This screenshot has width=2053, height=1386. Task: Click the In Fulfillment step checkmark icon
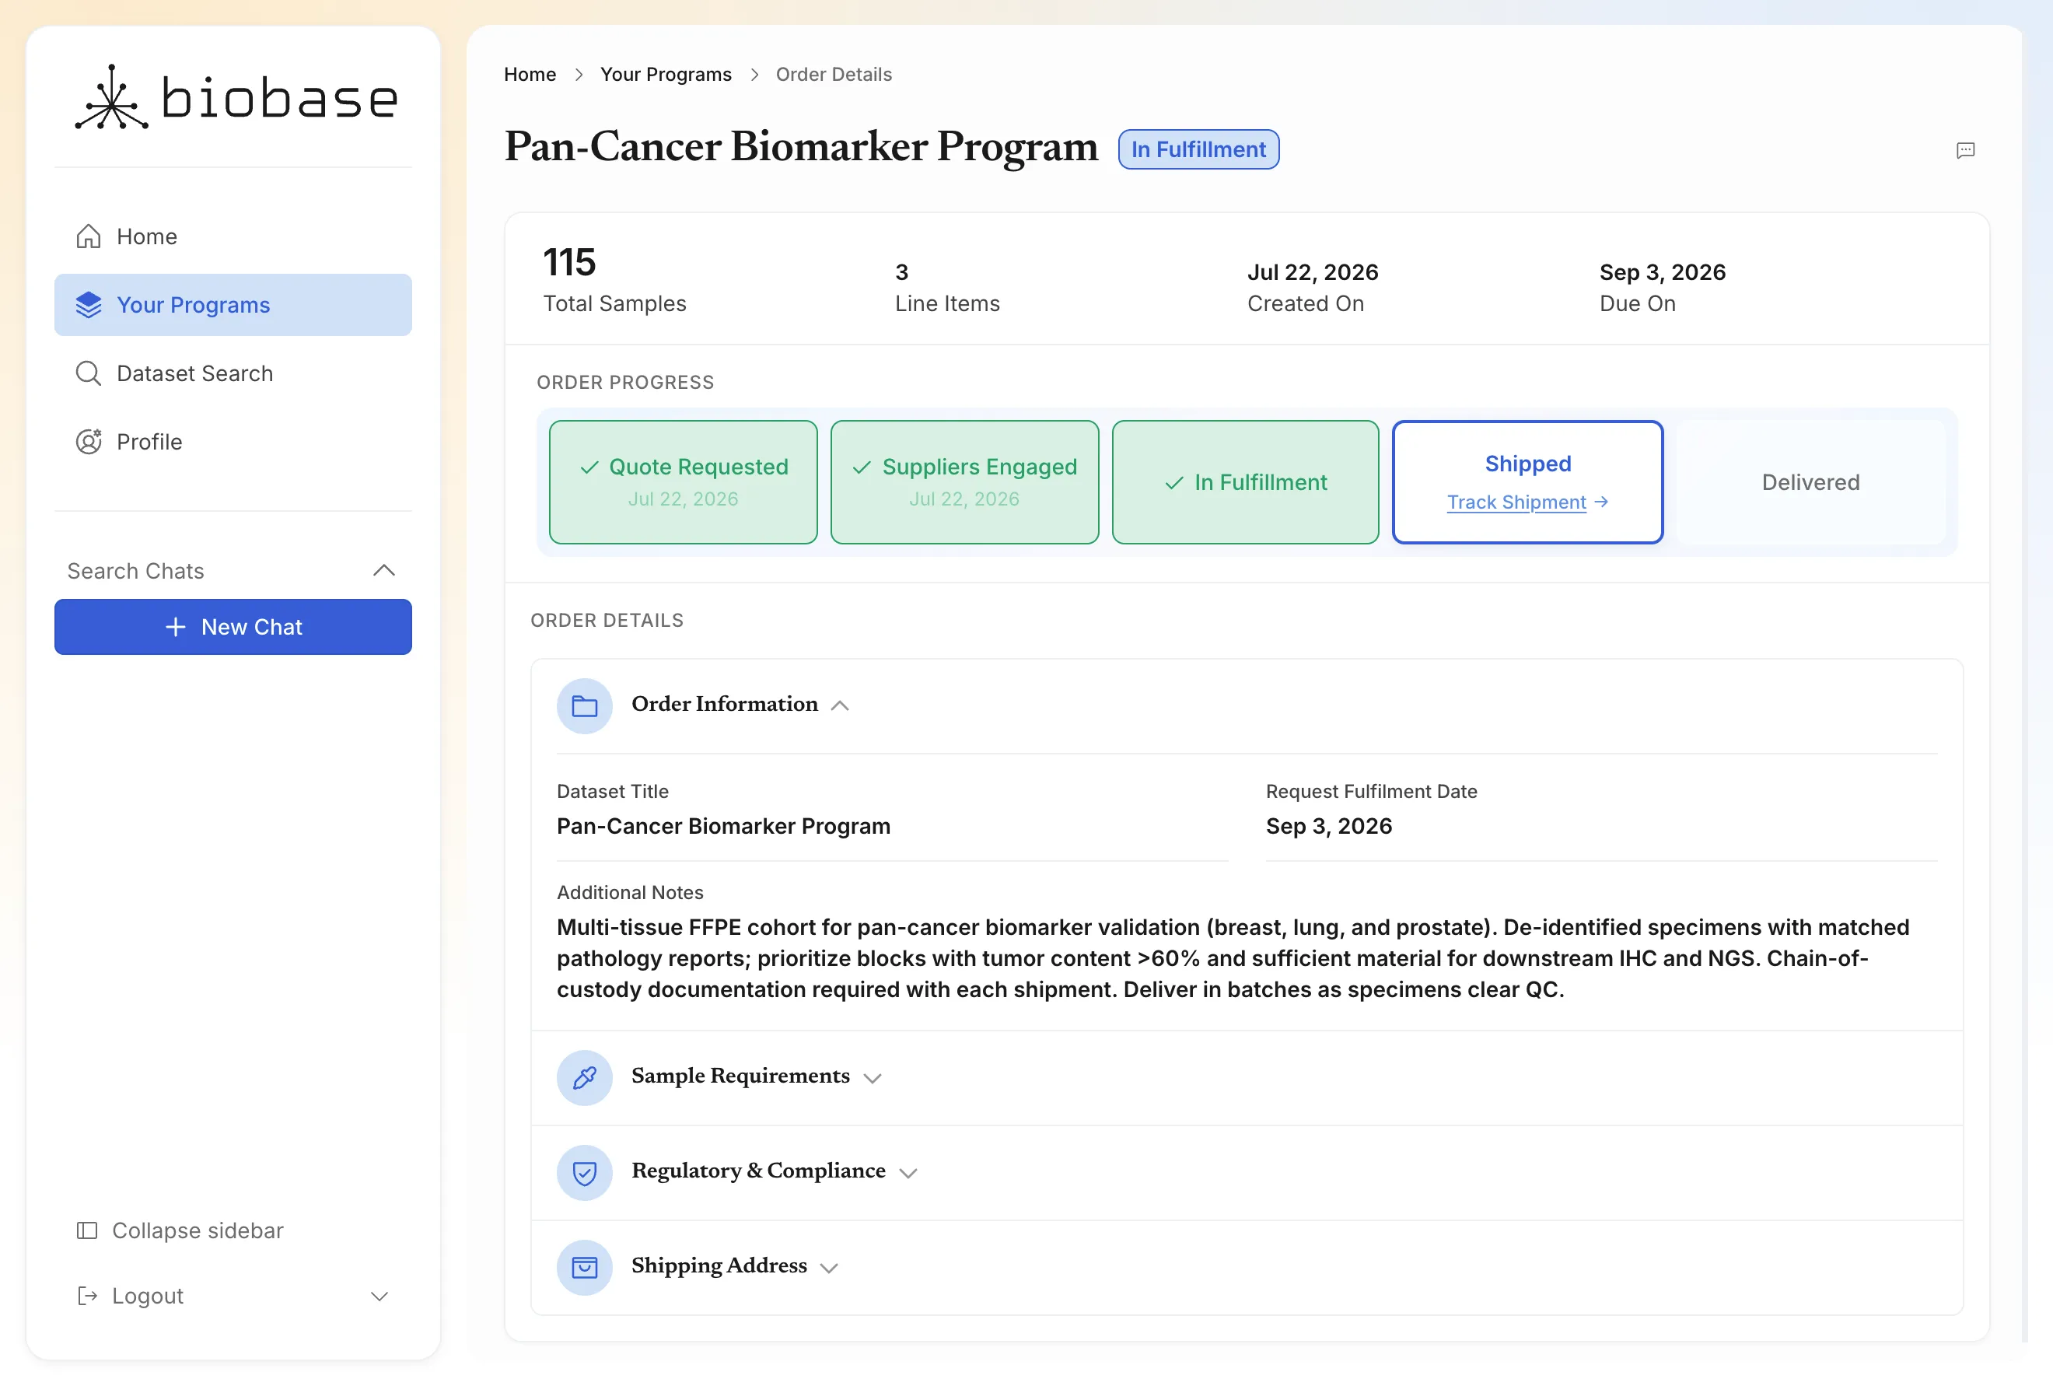1174,482
